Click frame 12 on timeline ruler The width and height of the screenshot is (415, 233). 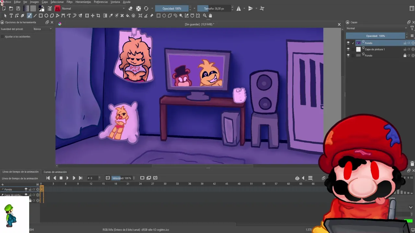91,184
